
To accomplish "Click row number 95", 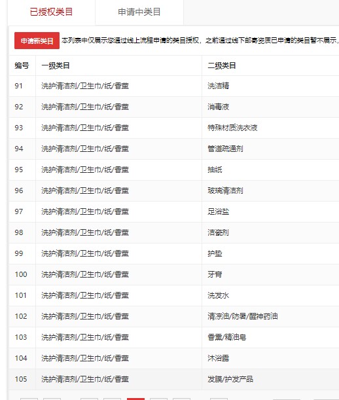I will click(18, 170).
